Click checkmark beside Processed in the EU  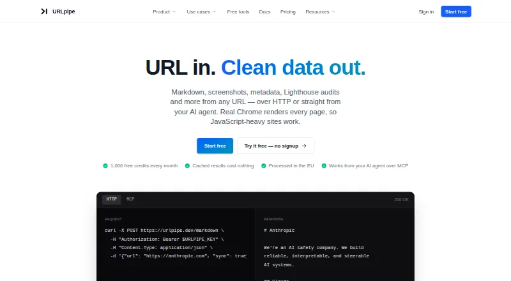pos(263,165)
